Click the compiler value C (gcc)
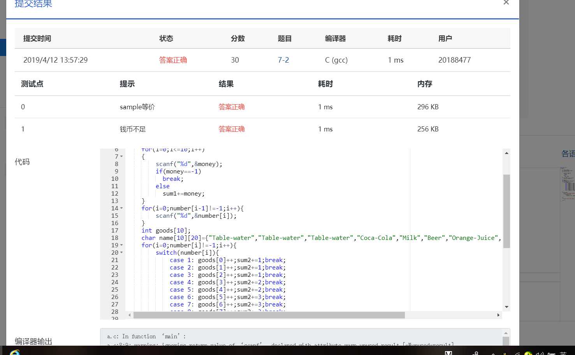Screen dimensions: 575x355 (336, 60)
